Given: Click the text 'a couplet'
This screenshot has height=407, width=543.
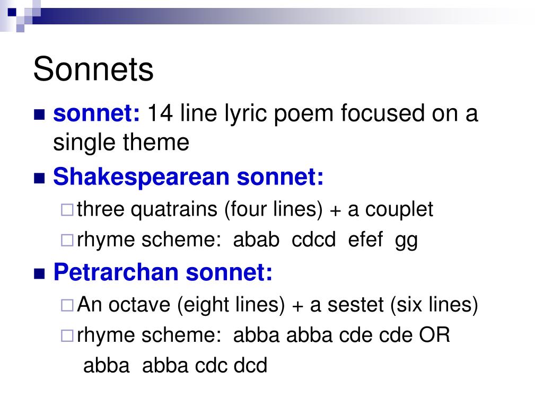Looking at the screenshot, I should 390,209.
